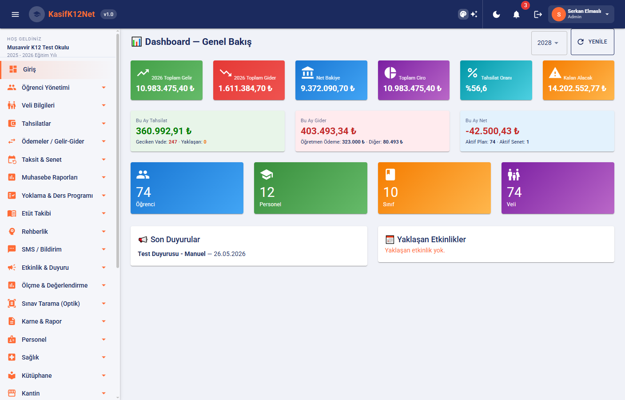
Task: Open the Tahsilatlar menu
Action: [x=58, y=124]
